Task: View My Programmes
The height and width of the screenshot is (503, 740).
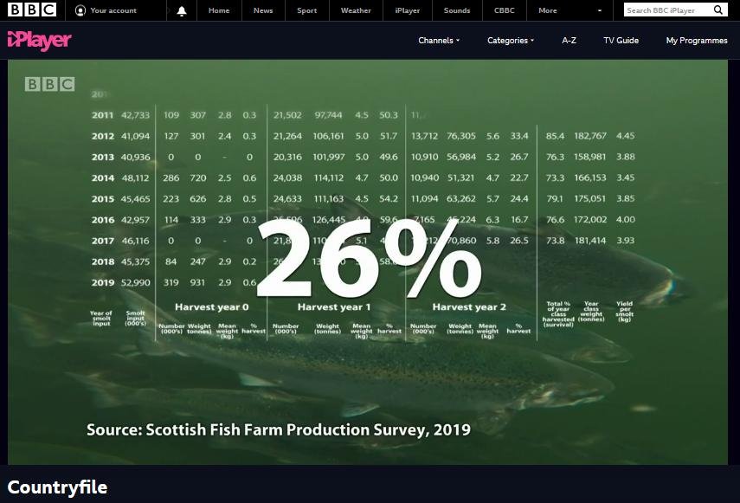Action: pos(697,40)
